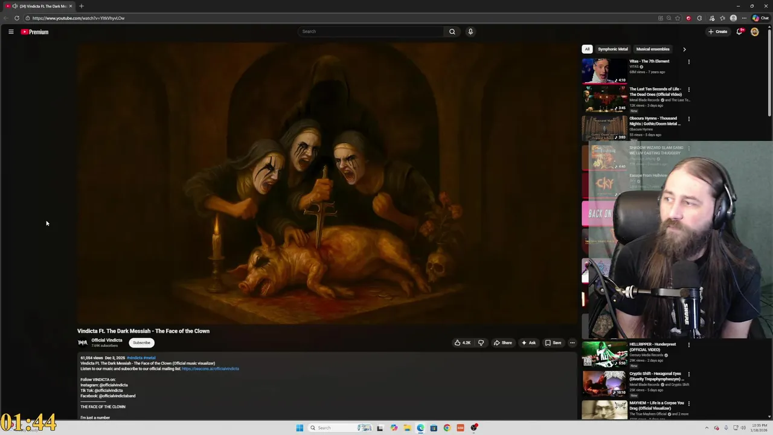Open options for Obscura Hymns video
773x435 pixels.
pyautogui.click(x=688, y=119)
